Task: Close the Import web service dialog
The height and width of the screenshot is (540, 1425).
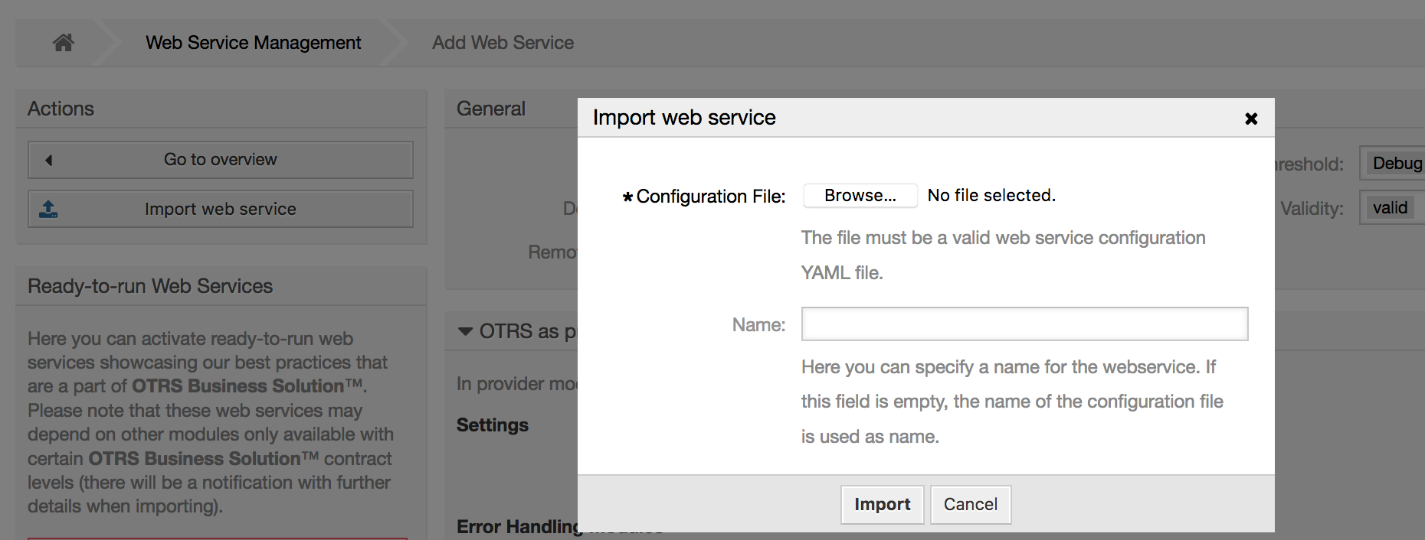Action: point(1251,119)
